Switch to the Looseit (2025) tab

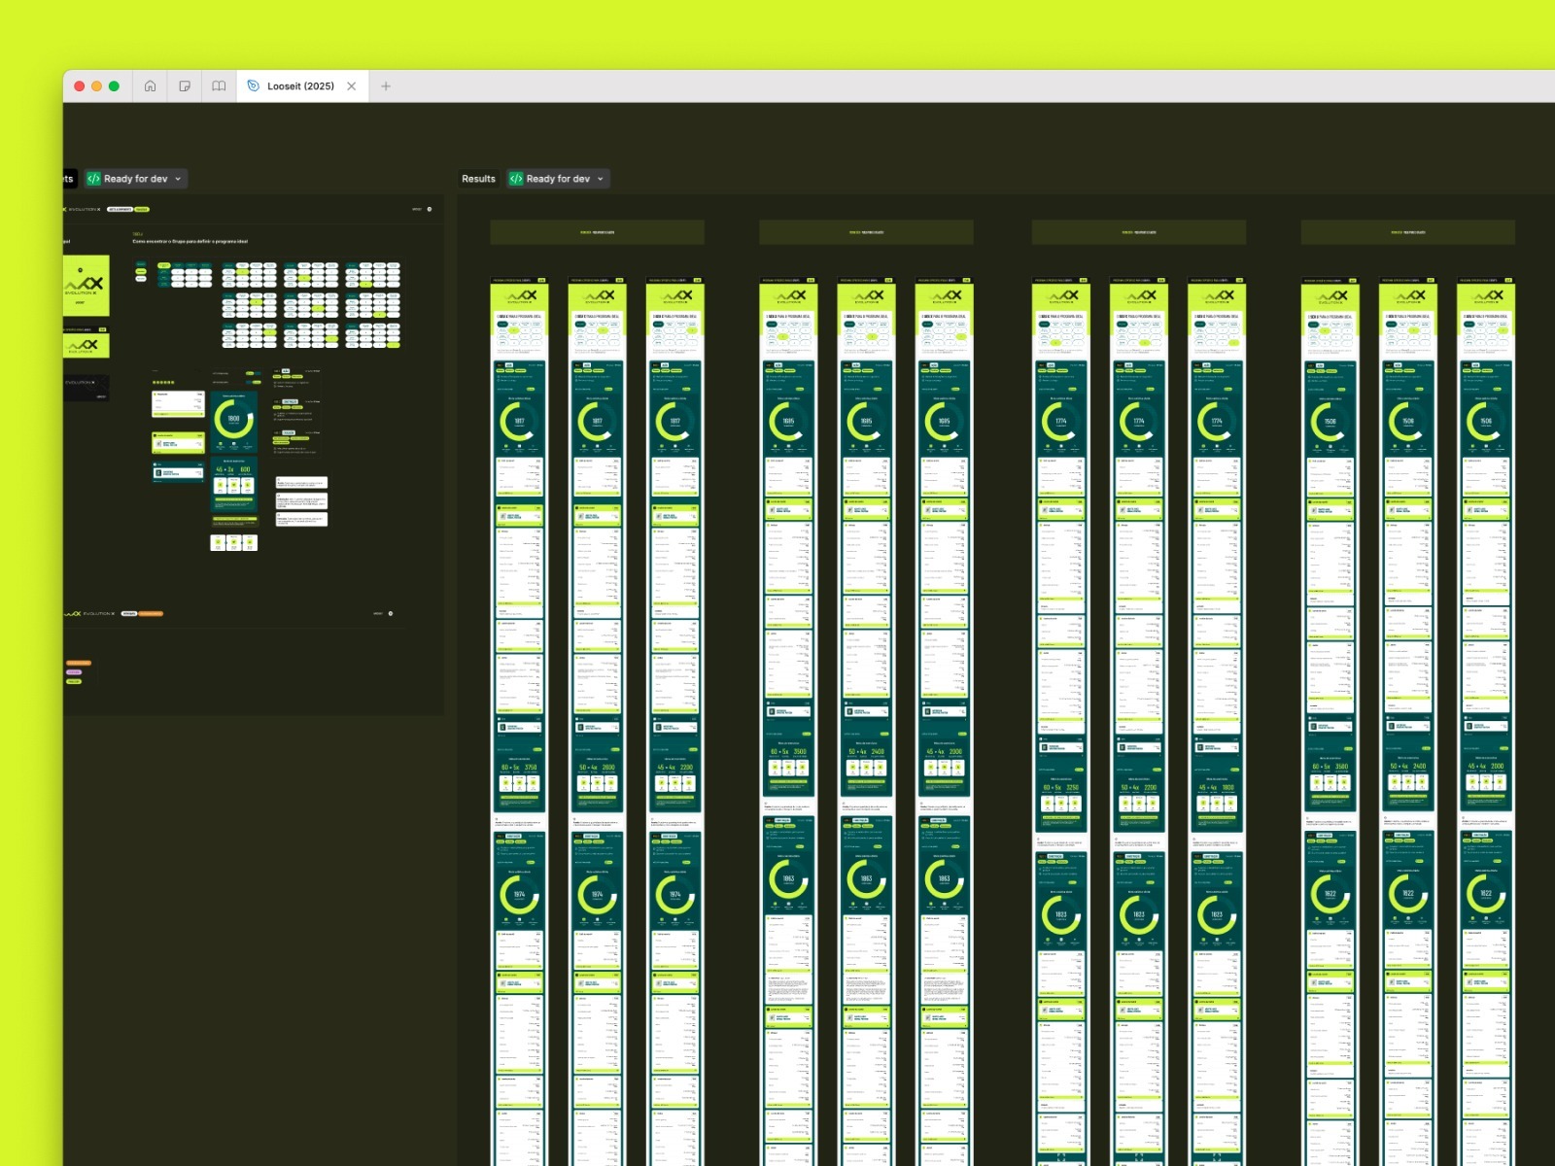pyautogui.click(x=301, y=86)
